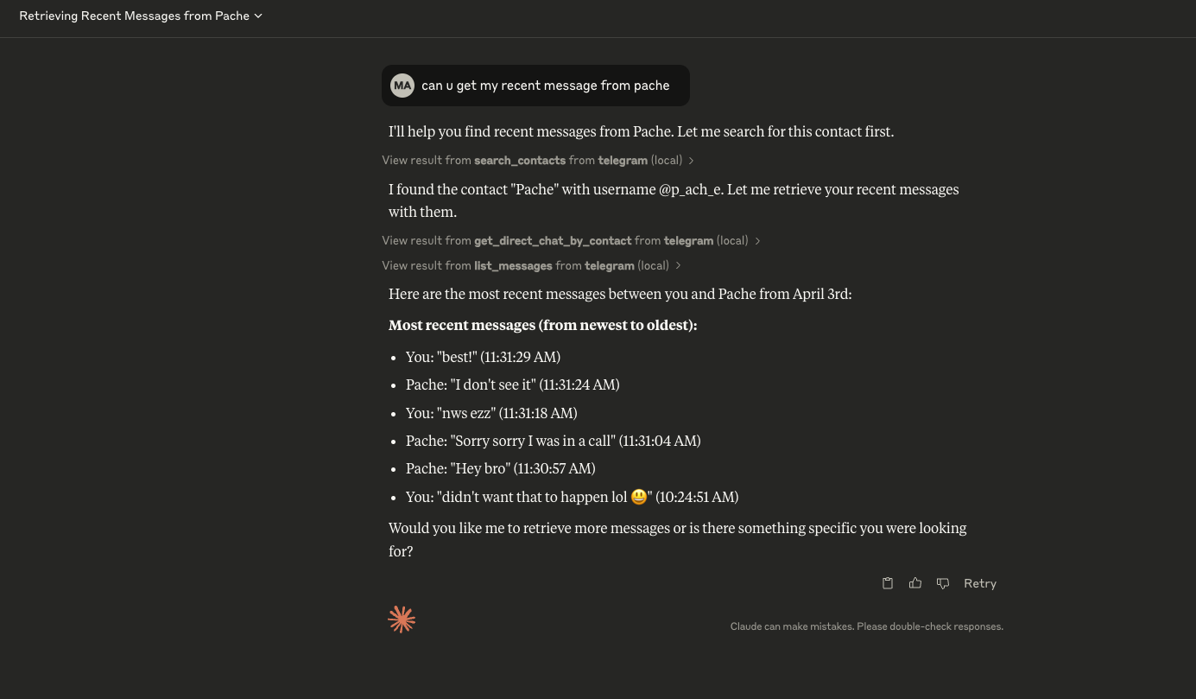This screenshot has height=699, width=1196.
Task: Click the "Sorry sorry I was in a call" line
Action: 553,441
